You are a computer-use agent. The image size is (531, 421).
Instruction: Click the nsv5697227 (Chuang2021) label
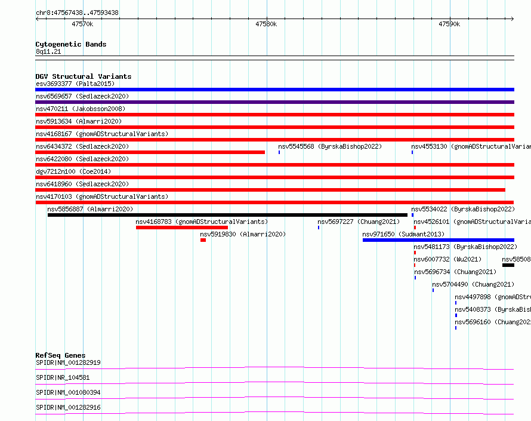[359, 222]
